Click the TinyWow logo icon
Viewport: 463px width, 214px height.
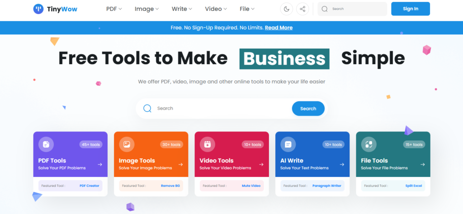pos(38,9)
